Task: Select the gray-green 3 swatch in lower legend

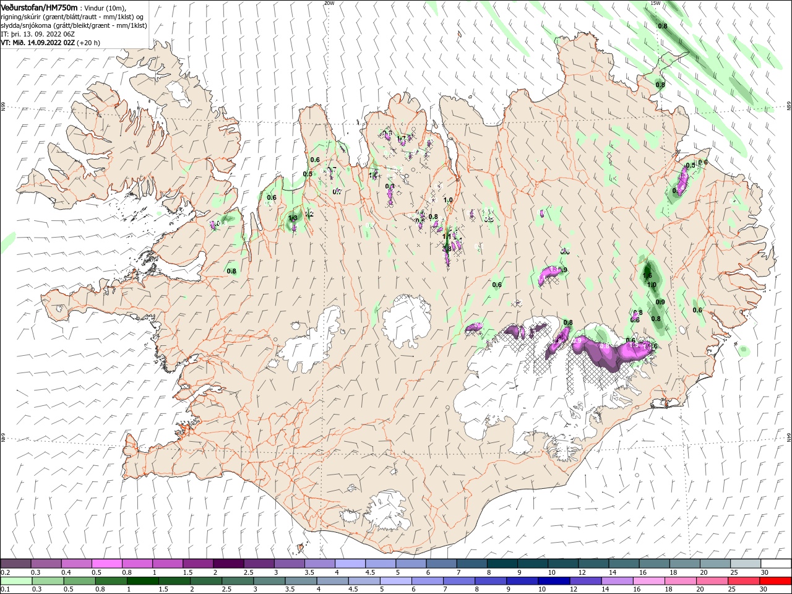Action: pyautogui.click(x=269, y=581)
